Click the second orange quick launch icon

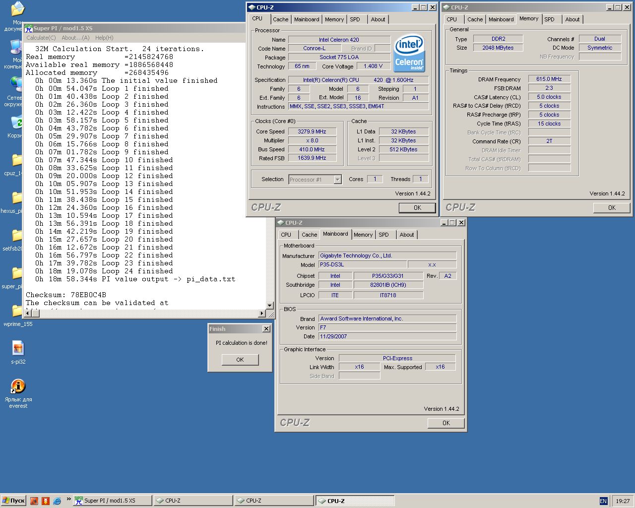pos(46,501)
